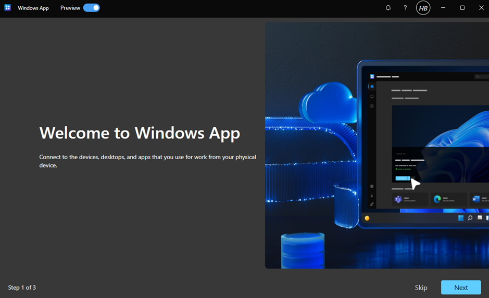Click the 'Connect to the devices' description text
The height and width of the screenshot is (298, 489).
pos(147,161)
